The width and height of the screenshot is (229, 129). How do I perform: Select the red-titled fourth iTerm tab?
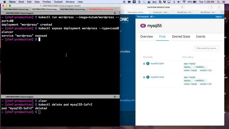point(102,9)
